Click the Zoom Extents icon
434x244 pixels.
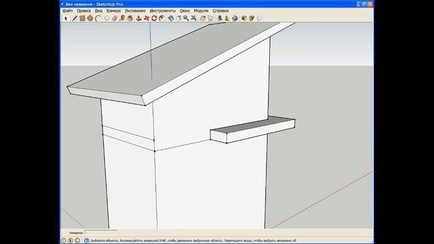point(194,18)
